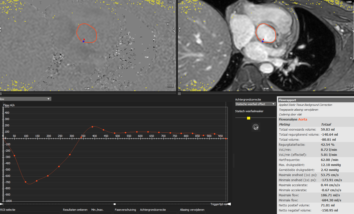Click the filmstrip icon in the magnitude image
Image resolution: width=354 pixels, height=214 pixels.
[x=349, y=86]
